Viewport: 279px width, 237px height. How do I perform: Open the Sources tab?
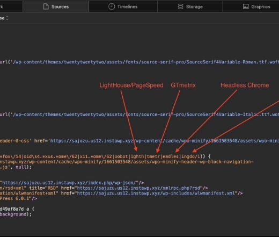56,6
